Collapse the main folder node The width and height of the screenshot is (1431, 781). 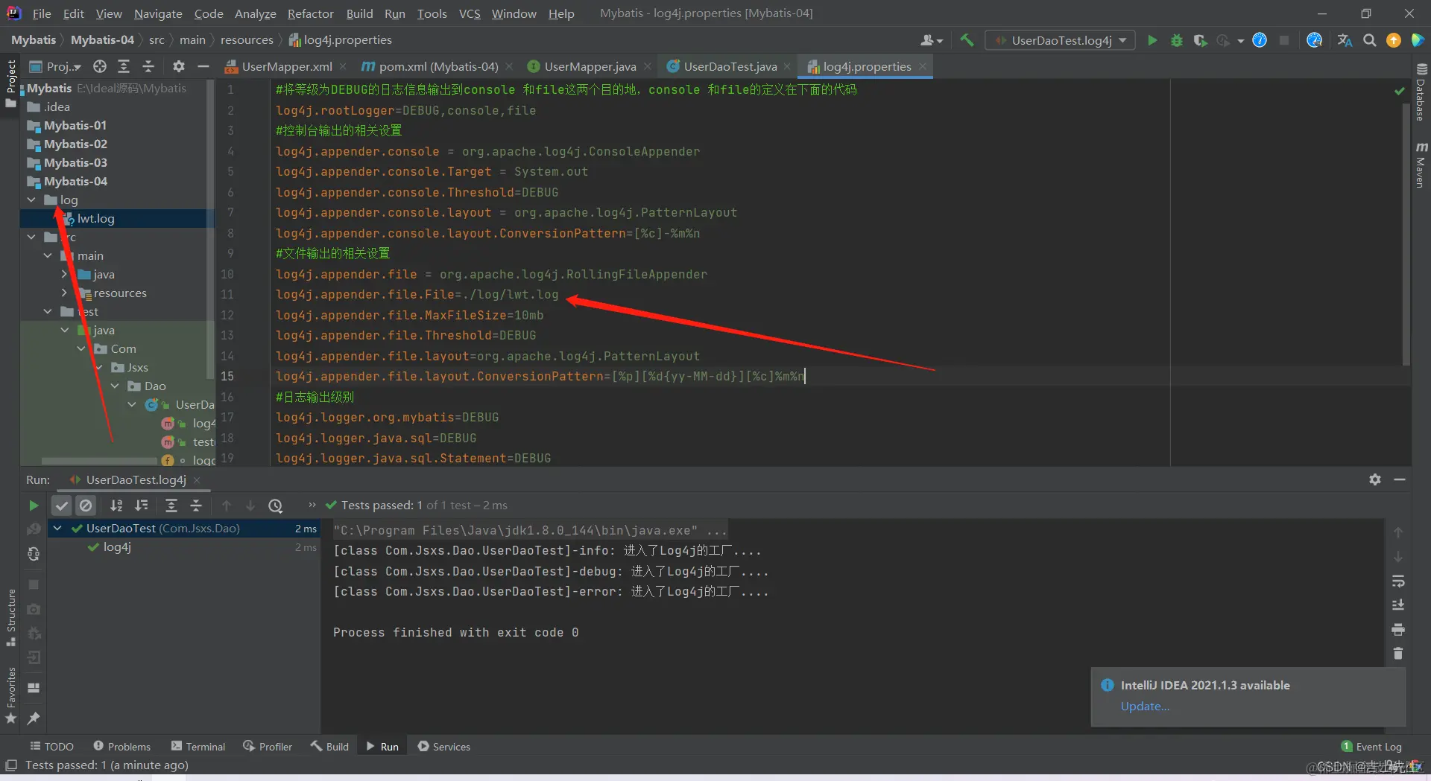tap(48, 255)
